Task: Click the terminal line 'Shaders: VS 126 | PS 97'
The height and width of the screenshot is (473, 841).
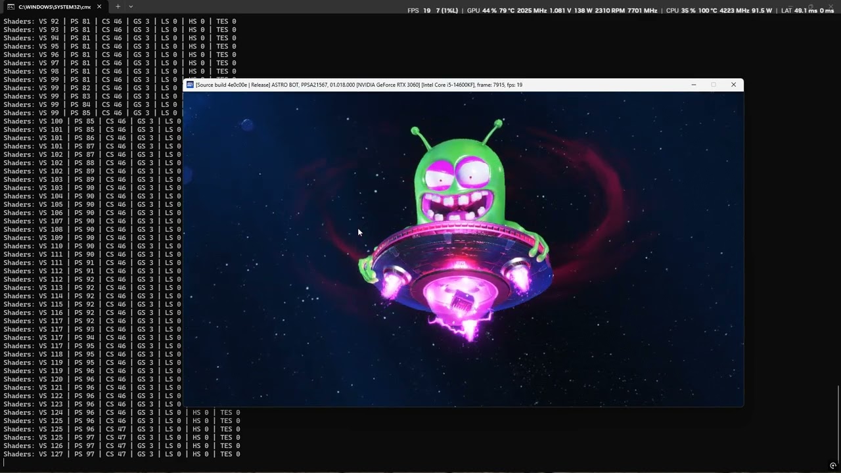Action: click(122, 445)
